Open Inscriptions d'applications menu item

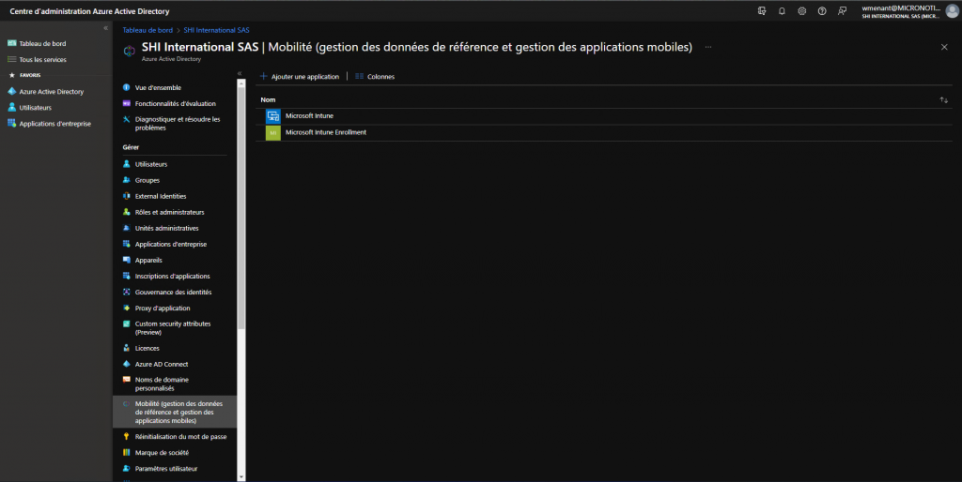175,277
